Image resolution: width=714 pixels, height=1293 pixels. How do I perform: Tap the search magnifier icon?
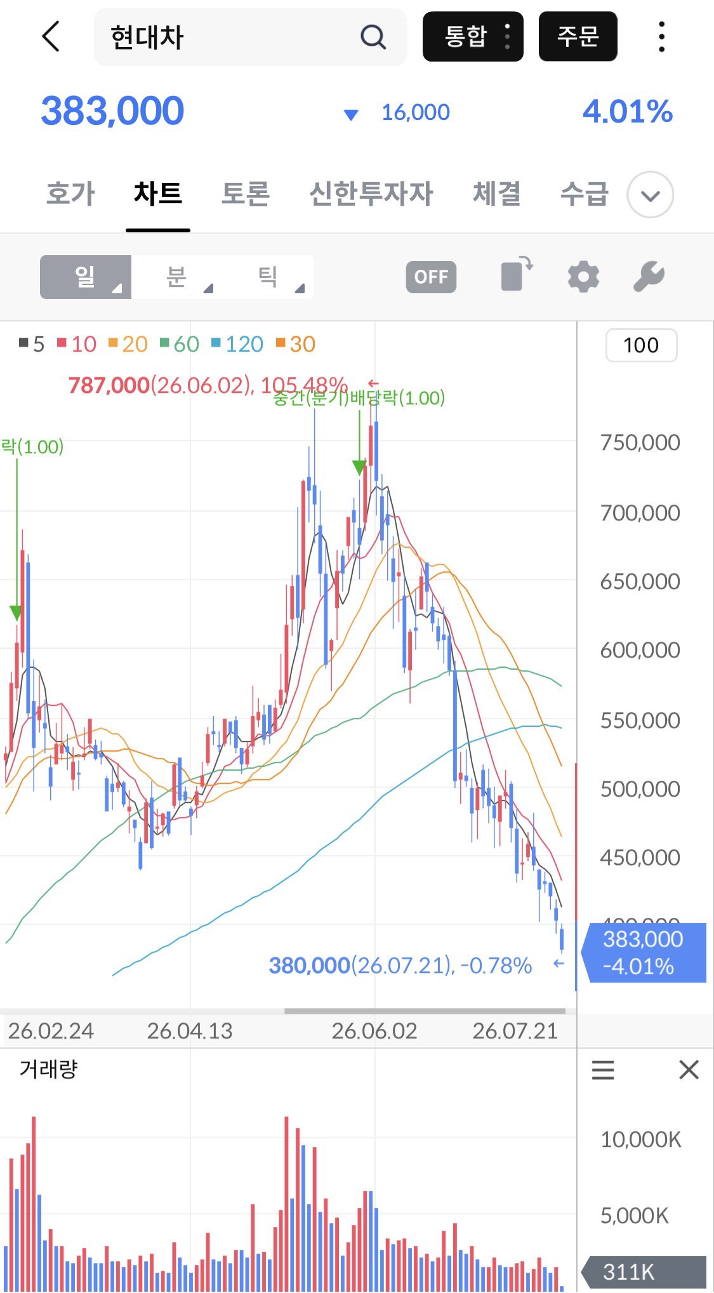click(373, 37)
